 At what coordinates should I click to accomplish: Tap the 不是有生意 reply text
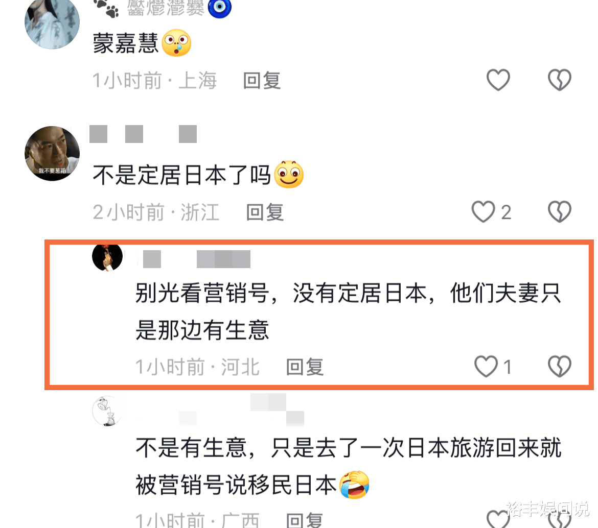pyautogui.click(x=348, y=466)
